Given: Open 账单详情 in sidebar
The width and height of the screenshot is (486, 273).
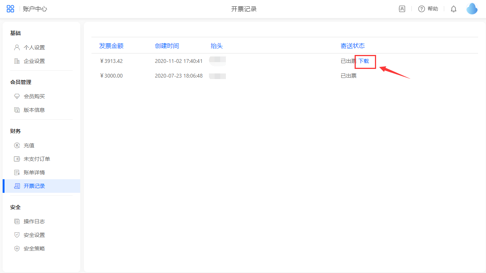Looking at the screenshot, I should pos(34,172).
